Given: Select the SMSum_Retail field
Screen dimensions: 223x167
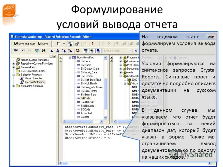Looking at the screenshot, I should pyautogui.click(x=89, y=91).
